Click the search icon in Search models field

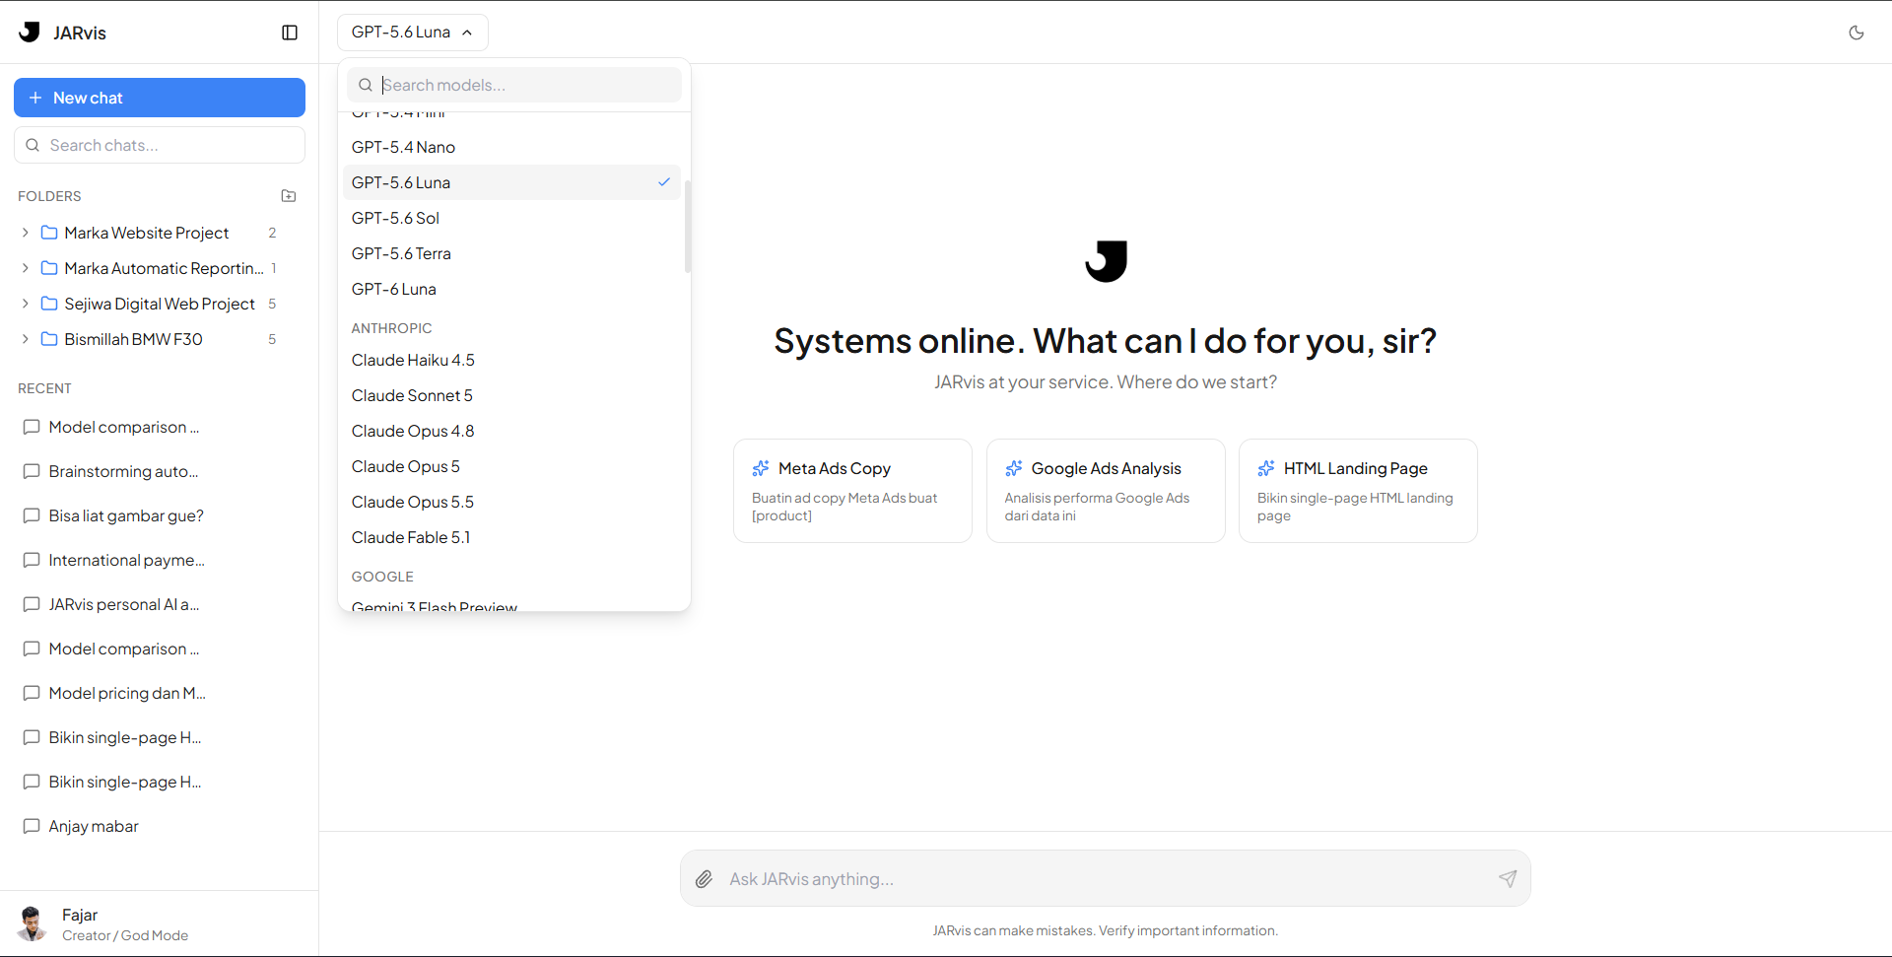366,85
